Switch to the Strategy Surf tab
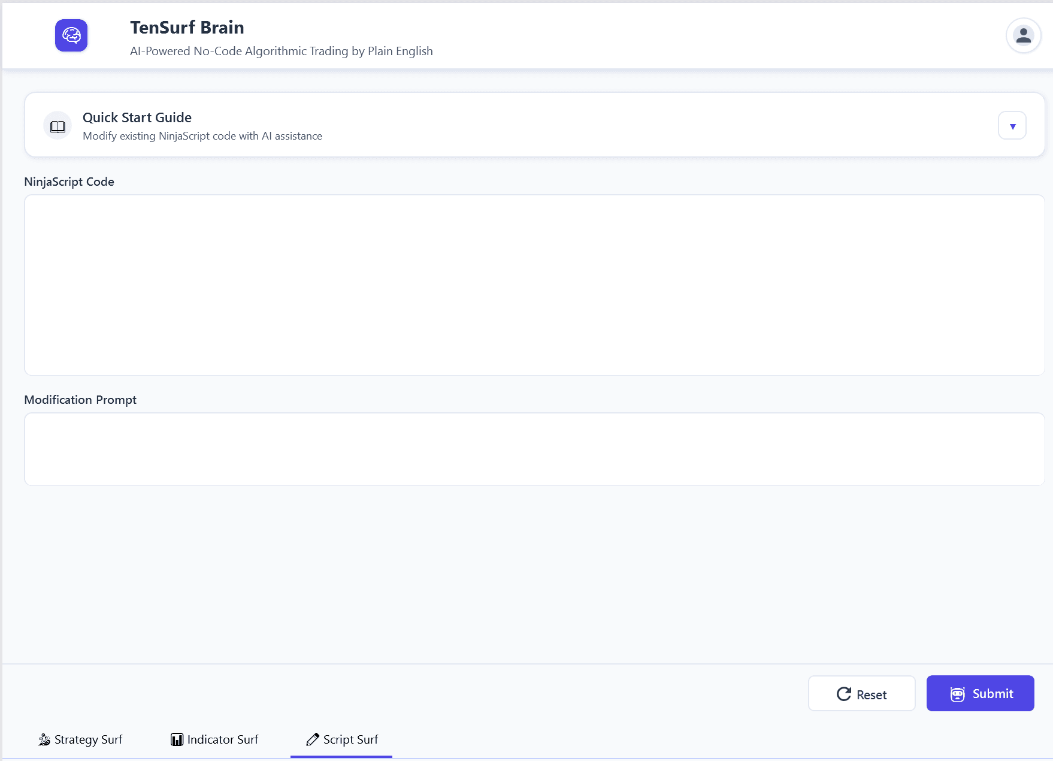This screenshot has width=1053, height=761. point(81,739)
